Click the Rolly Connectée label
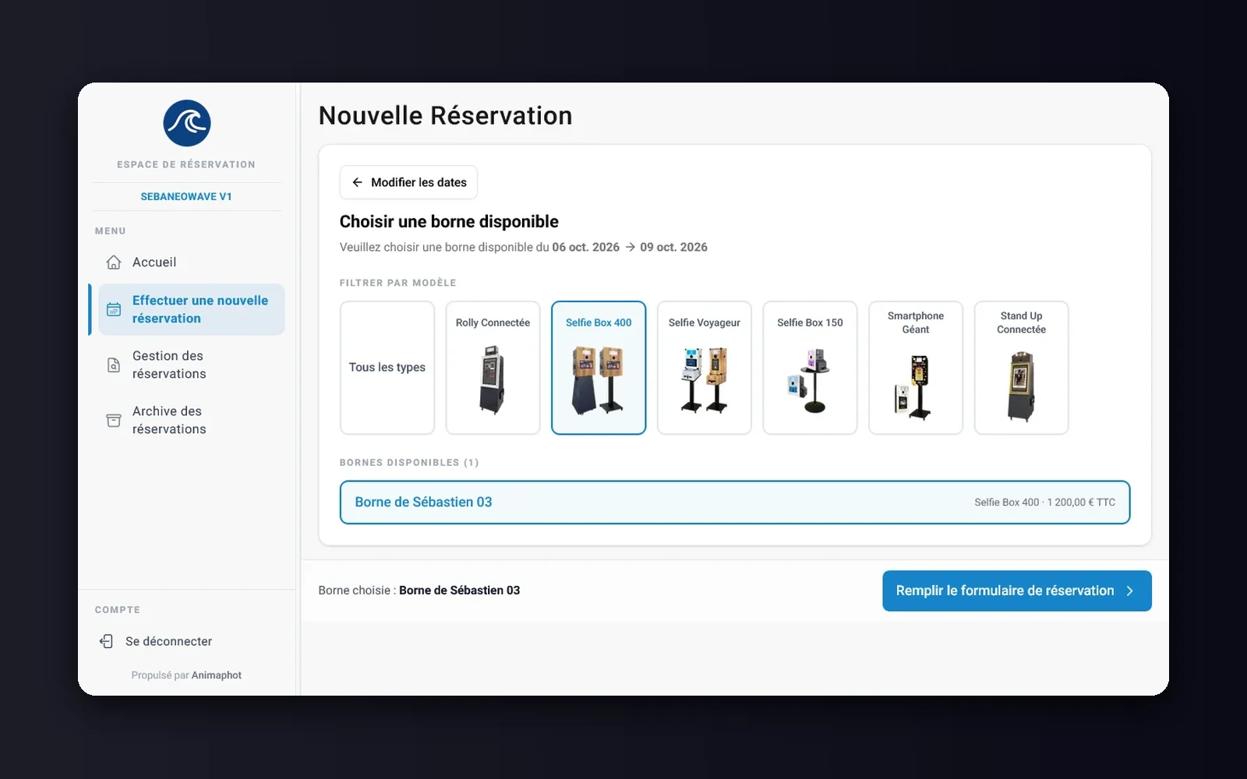Screen dimensions: 1247x779 [x=493, y=323]
